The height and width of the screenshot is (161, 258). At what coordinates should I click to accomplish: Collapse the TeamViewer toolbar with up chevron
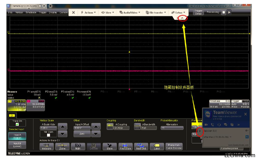coord(182,18)
